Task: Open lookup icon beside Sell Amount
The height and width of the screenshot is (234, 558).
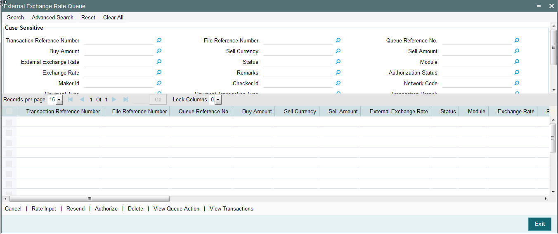Action: coord(517,51)
